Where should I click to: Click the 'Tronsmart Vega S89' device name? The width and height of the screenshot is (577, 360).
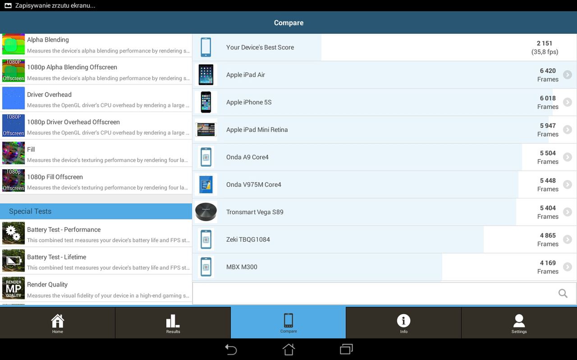point(255,212)
